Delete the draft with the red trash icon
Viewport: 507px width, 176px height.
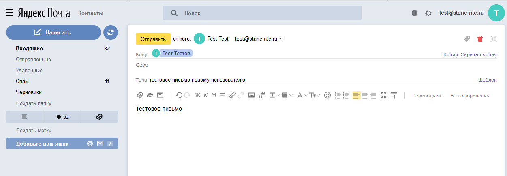point(480,39)
